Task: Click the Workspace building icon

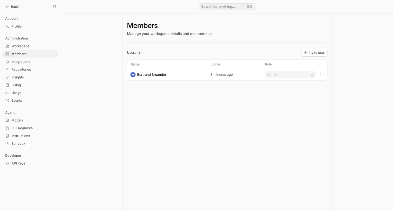Action: tap(7, 46)
